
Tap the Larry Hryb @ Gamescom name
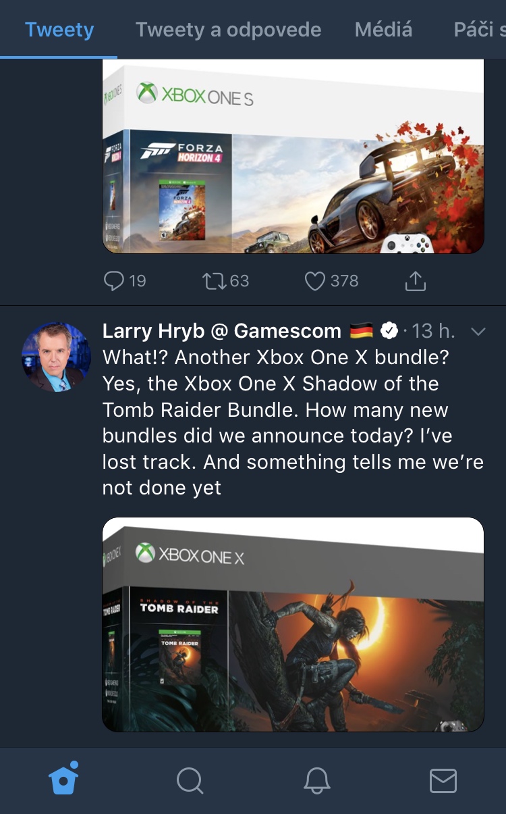tap(221, 331)
